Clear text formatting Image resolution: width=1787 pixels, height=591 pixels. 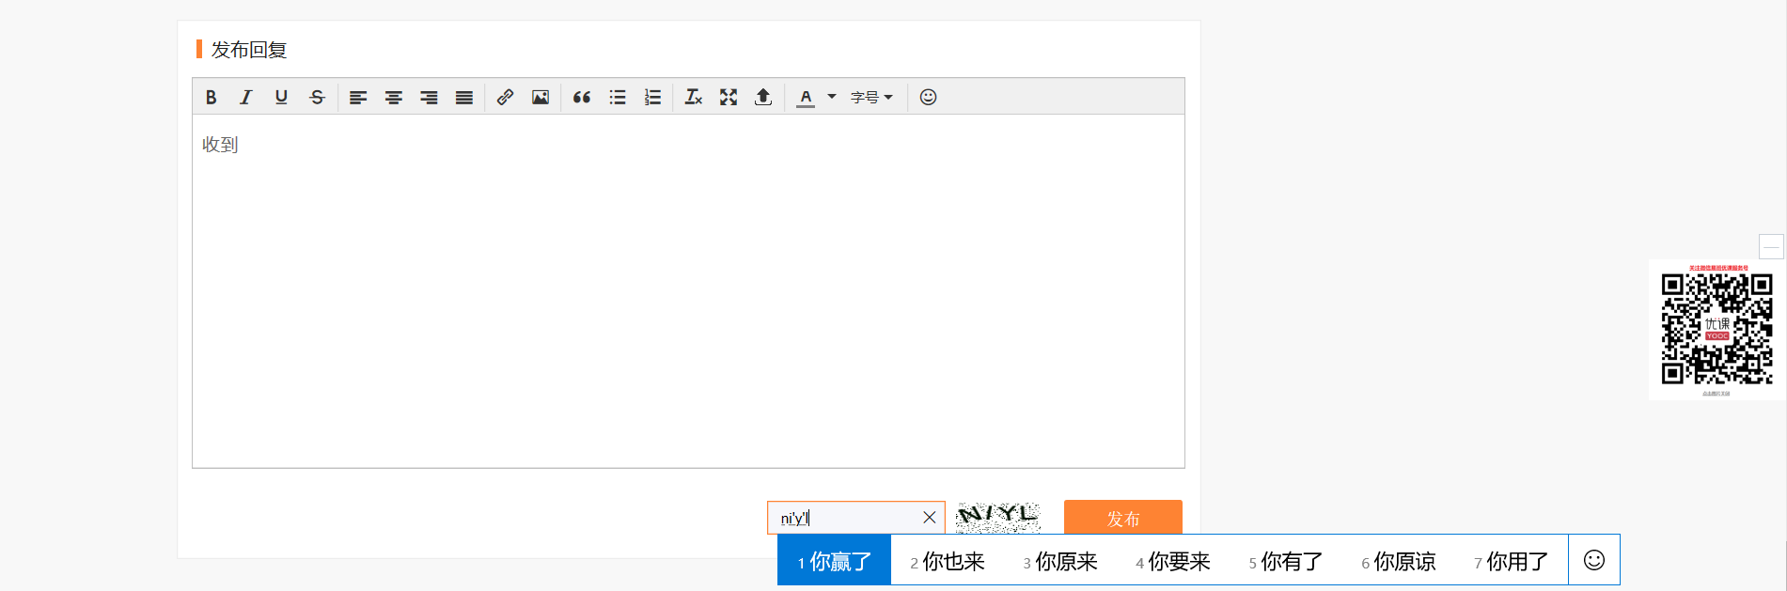coord(694,97)
